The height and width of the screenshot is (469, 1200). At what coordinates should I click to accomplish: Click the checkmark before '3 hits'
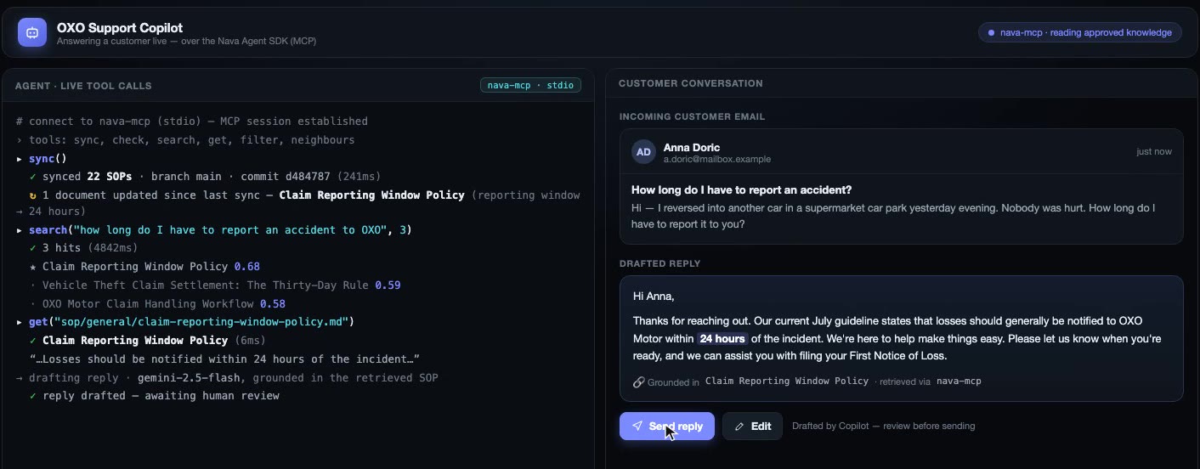tap(32, 248)
